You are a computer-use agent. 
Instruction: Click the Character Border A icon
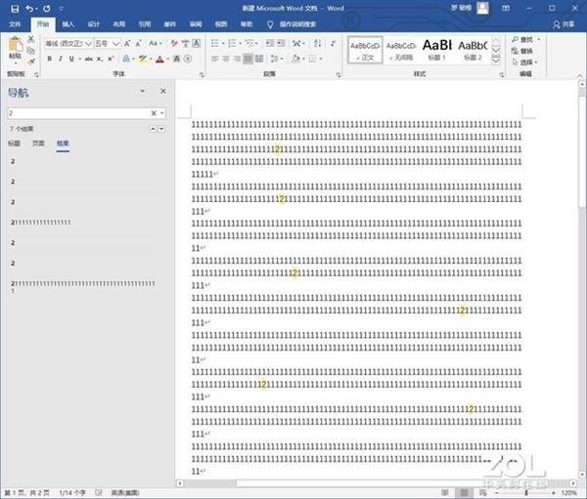click(x=197, y=44)
